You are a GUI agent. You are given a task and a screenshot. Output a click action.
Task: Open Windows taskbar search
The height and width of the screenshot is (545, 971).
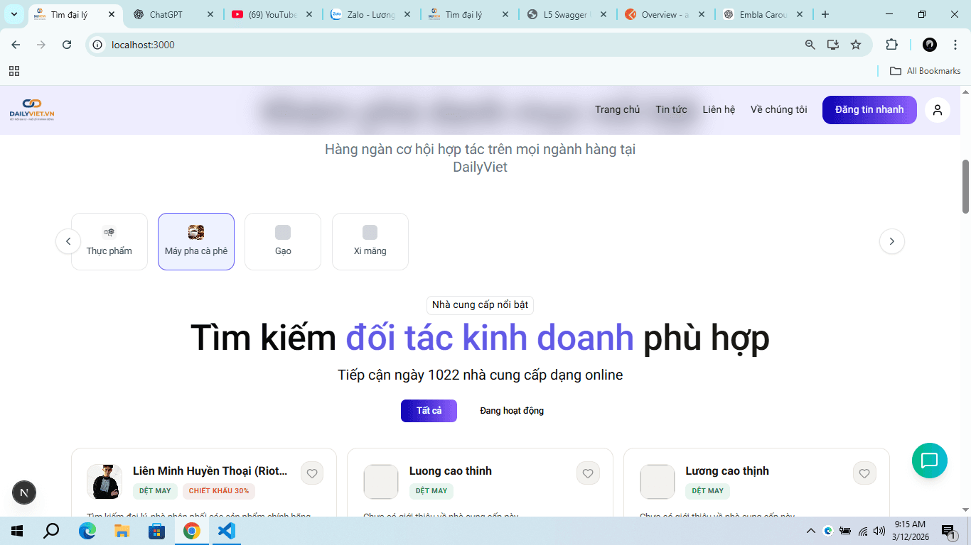coord(51,531)
